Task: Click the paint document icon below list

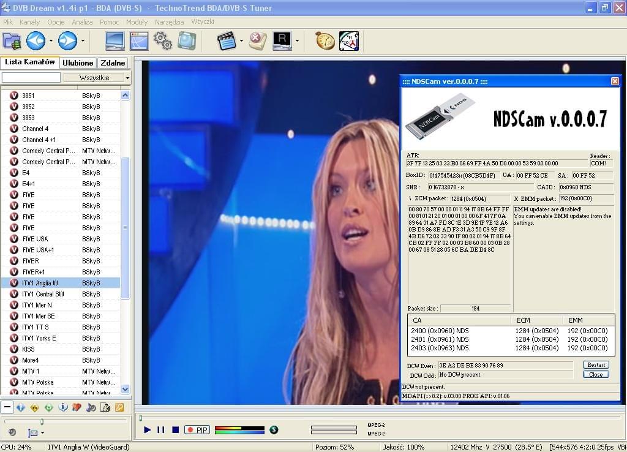Action: (x=105, y=408)
